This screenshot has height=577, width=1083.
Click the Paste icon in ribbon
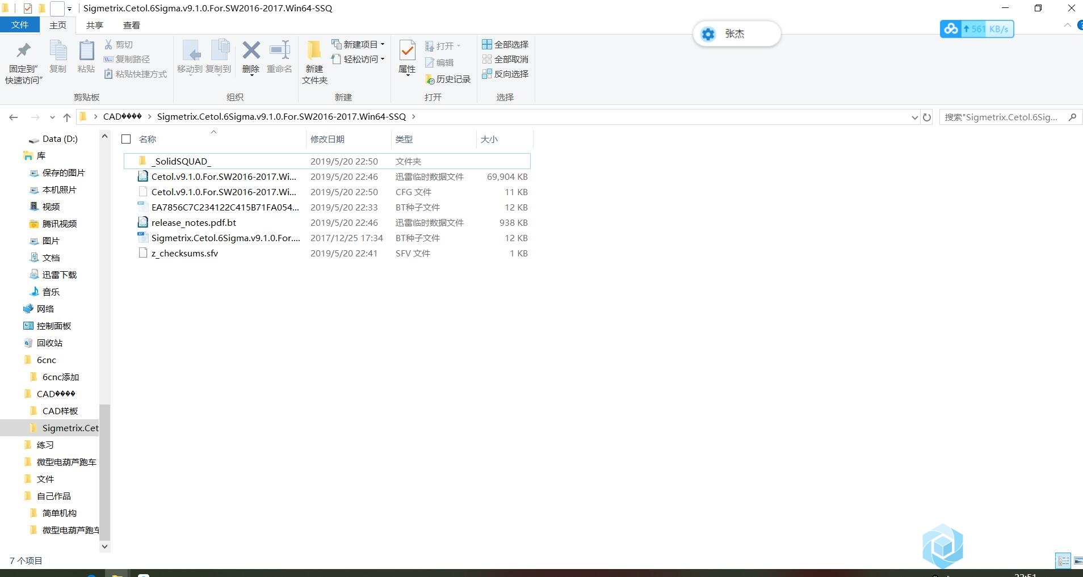pyautogui.click(x=86, y=51)
